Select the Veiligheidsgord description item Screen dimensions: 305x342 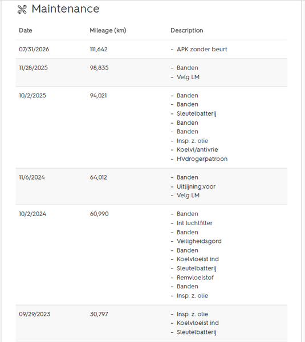[x=199, y=241]
